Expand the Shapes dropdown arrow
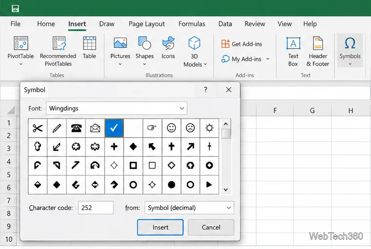The width and height of the screenshot is (371, 249). pyautogui.click(x=144, y=64)
